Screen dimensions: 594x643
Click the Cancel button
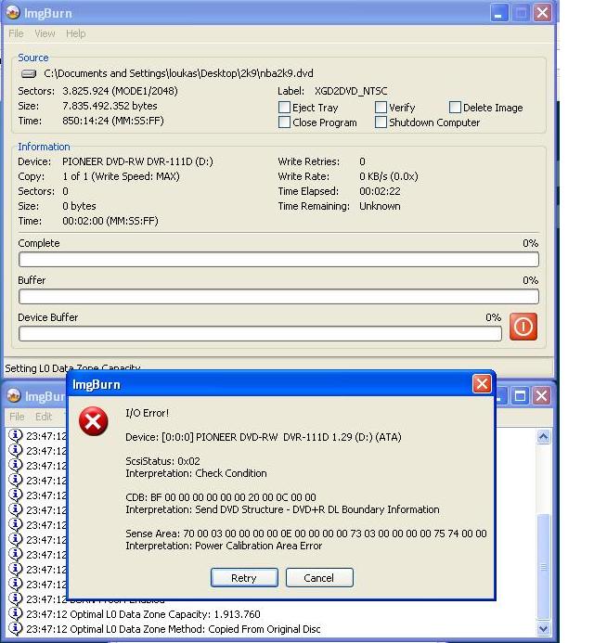pyautogui.click(x=318, y=578)
